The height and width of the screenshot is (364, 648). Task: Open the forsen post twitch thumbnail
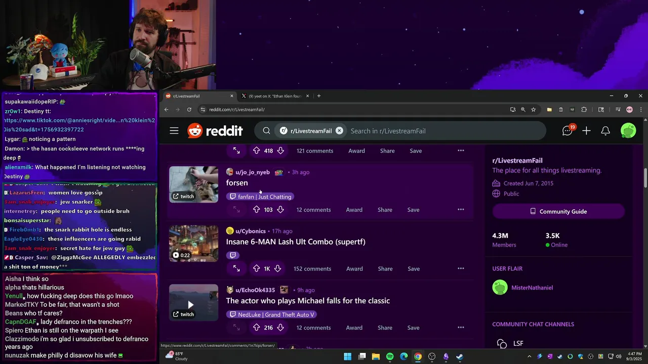(193, 185)
